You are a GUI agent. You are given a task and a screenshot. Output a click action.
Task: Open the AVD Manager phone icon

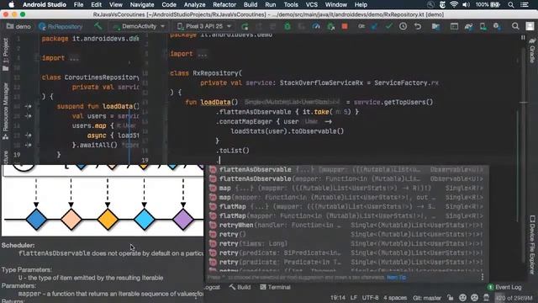(x=483, y=26)
